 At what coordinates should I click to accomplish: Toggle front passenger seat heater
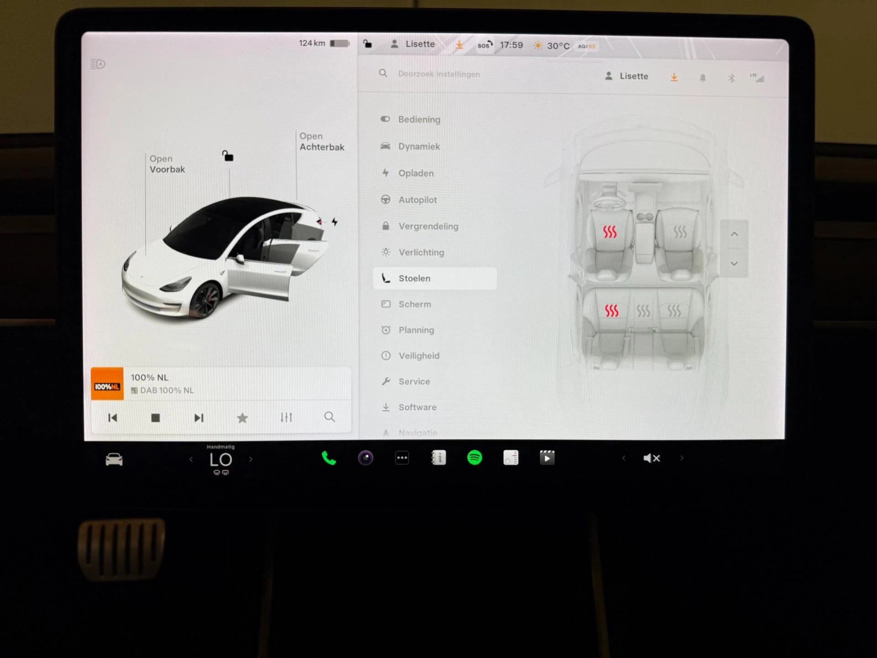680,232
